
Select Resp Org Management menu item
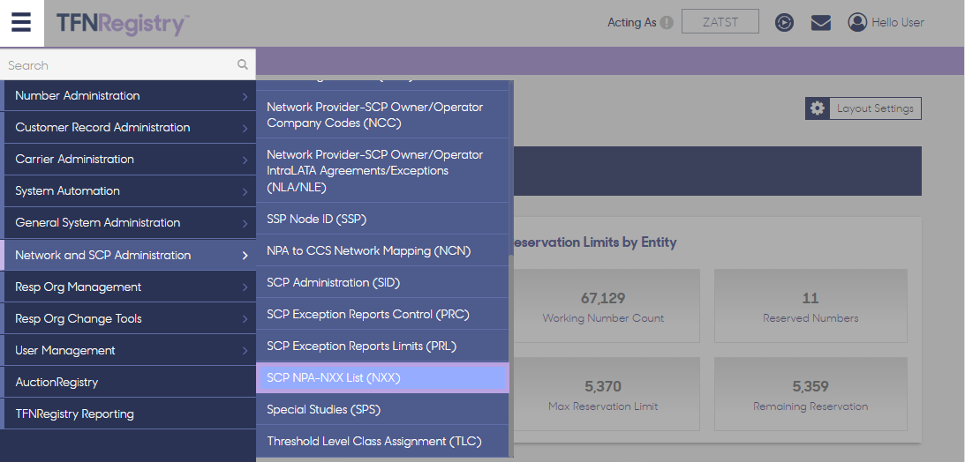pyautogui.click(x=128, y=287)
